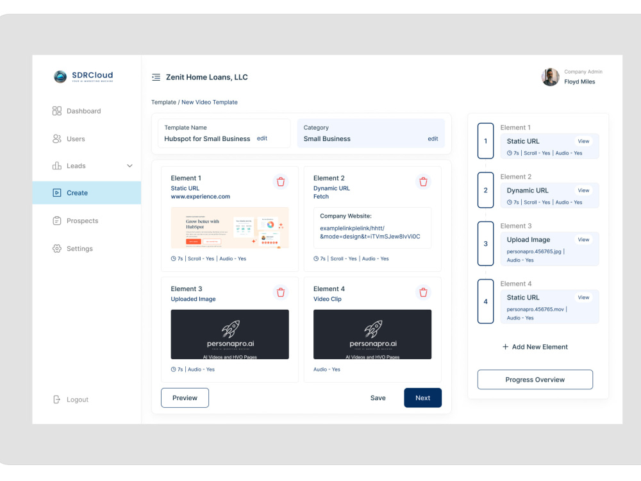The width and height of the screenshot is (641, 481).
Task: Expand the Leads chevron arrow
Action: 129,166
